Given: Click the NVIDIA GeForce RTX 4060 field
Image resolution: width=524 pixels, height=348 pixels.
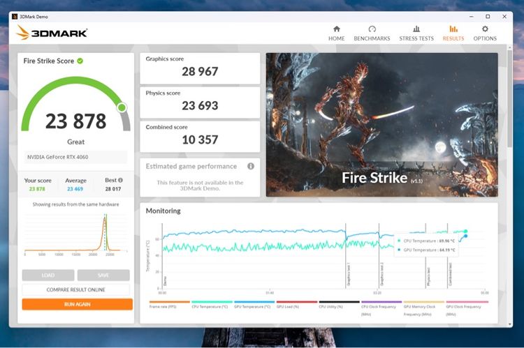Looking at the screenshot, I should [75, 157].
